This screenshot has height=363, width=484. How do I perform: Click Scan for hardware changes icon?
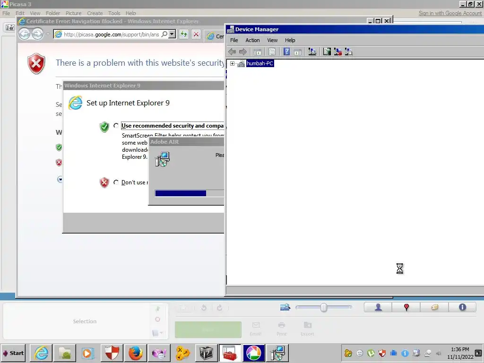tap(312, 52)
